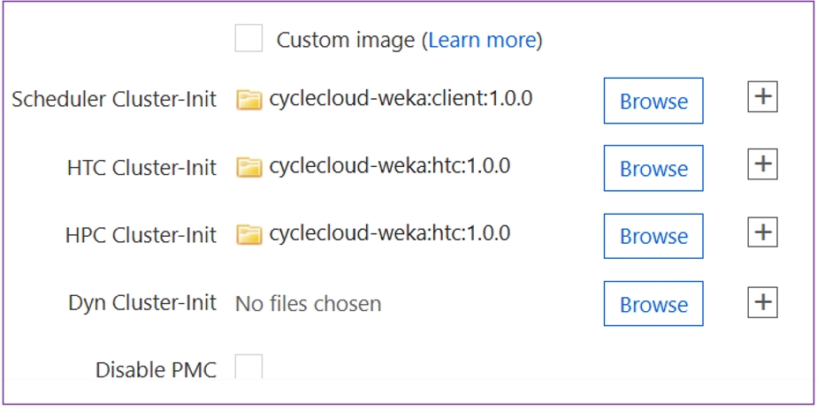Screen dimensions: 817x410
Task: Click plus icon for Scheduler Cluster-Init
Action: tap(762, 97)
